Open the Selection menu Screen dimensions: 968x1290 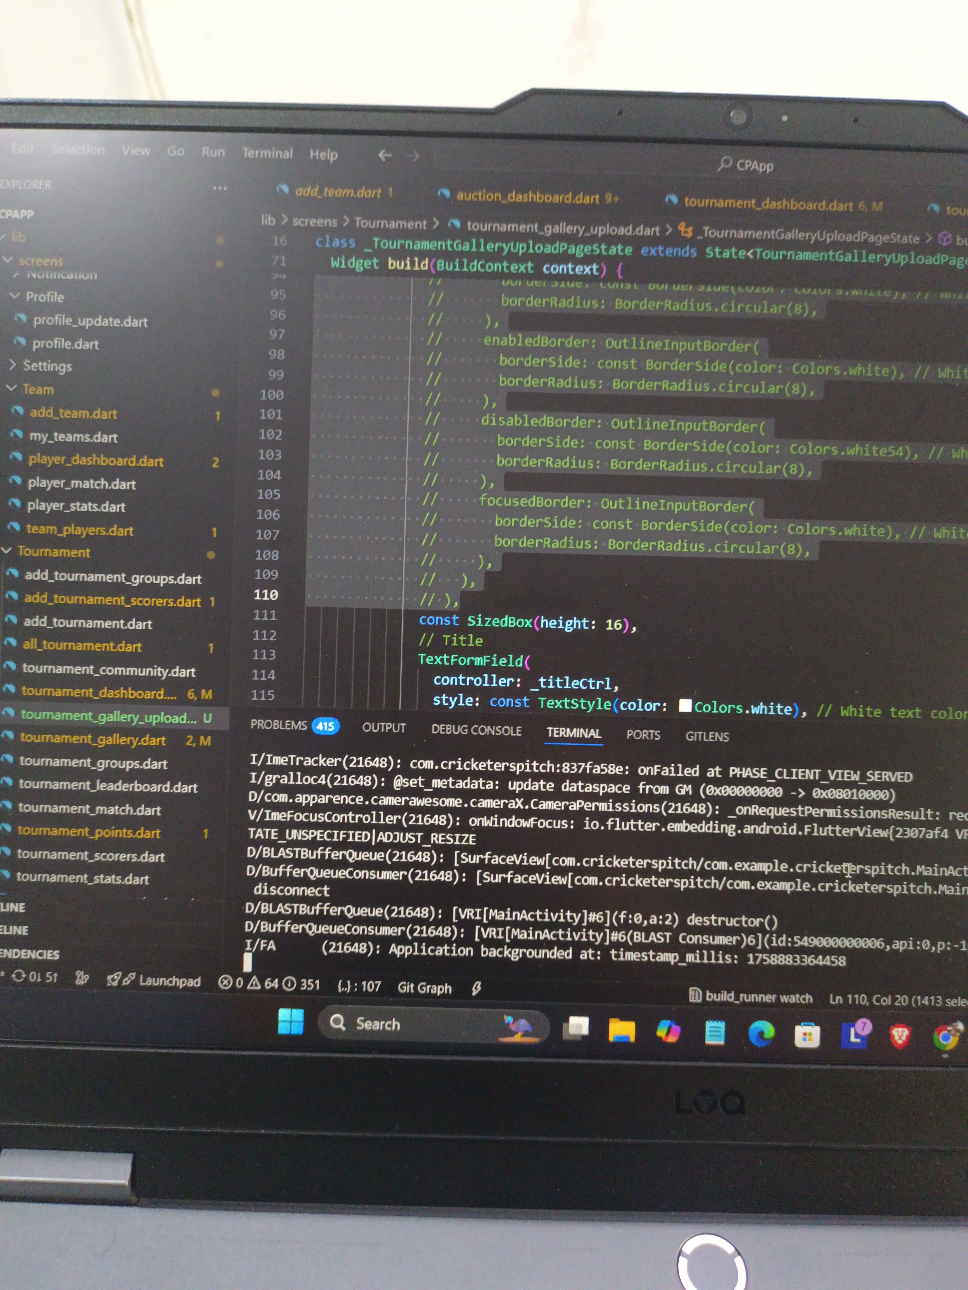78,150
